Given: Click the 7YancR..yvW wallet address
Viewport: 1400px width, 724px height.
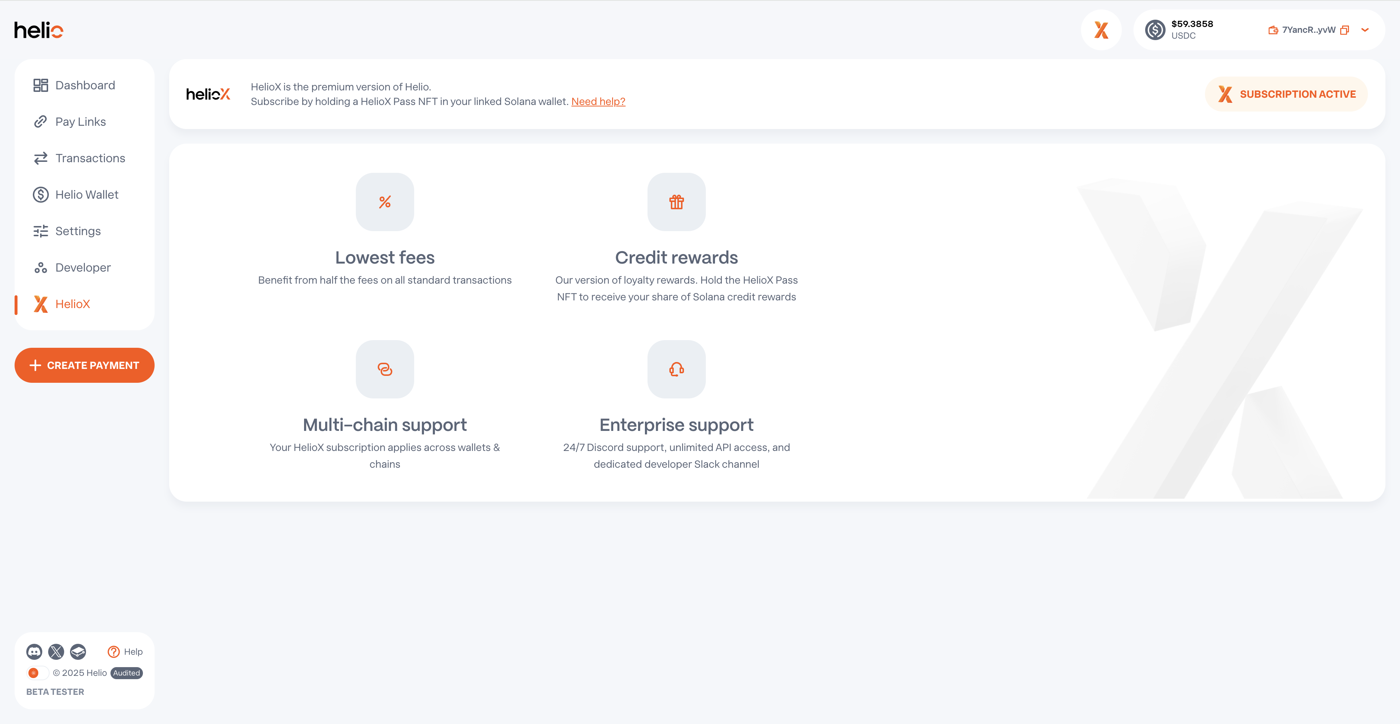Looking at the screenshot, I should pyautogui.click(x=1308, y=30).
